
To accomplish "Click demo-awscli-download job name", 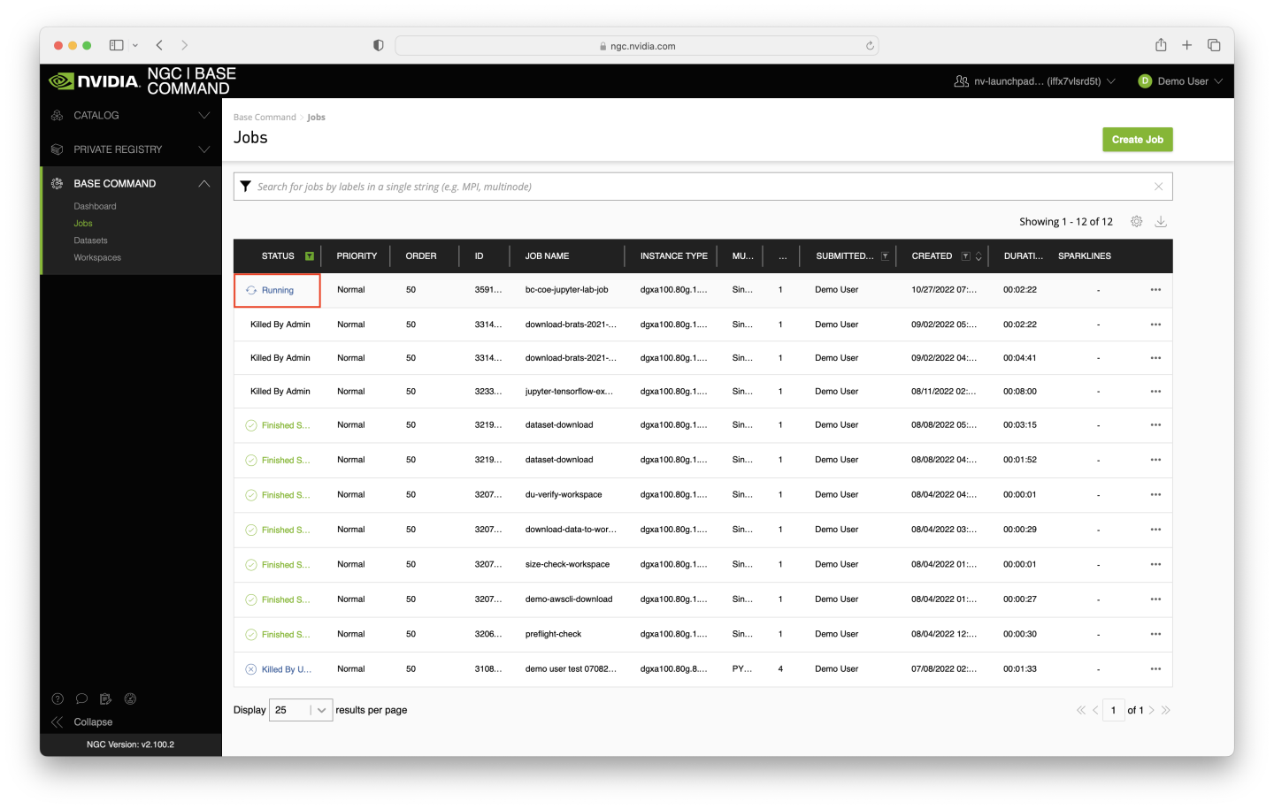I will 569,599.
